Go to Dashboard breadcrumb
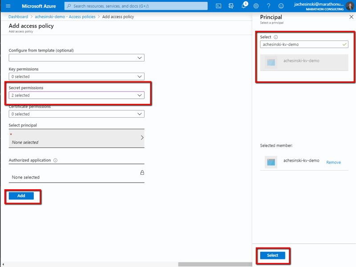Viewport: 356px width, 267px height. coord(18,17)
